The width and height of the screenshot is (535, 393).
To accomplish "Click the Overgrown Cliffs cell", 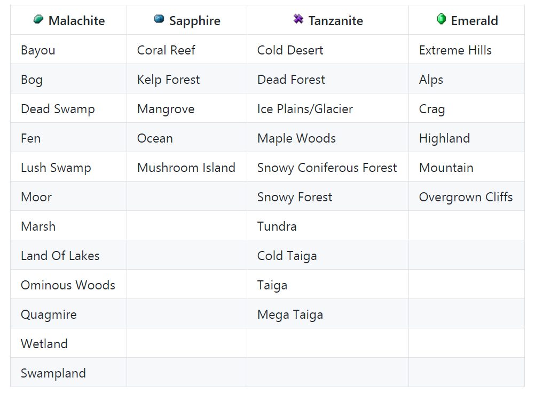I will tap(467, 196).
